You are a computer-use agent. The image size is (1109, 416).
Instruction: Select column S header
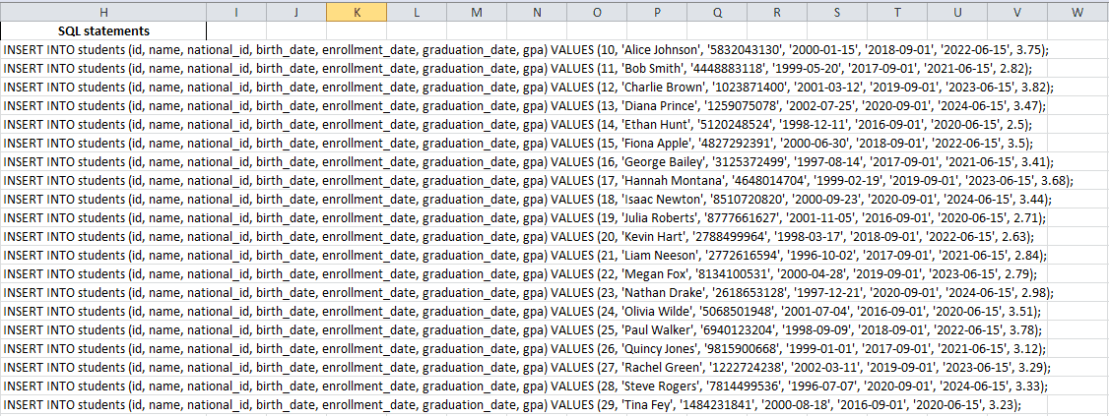pos(837,12)
